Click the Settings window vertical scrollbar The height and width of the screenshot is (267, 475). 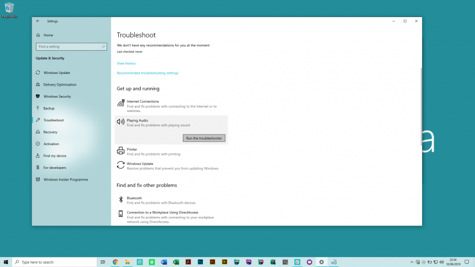coord(421,106)
